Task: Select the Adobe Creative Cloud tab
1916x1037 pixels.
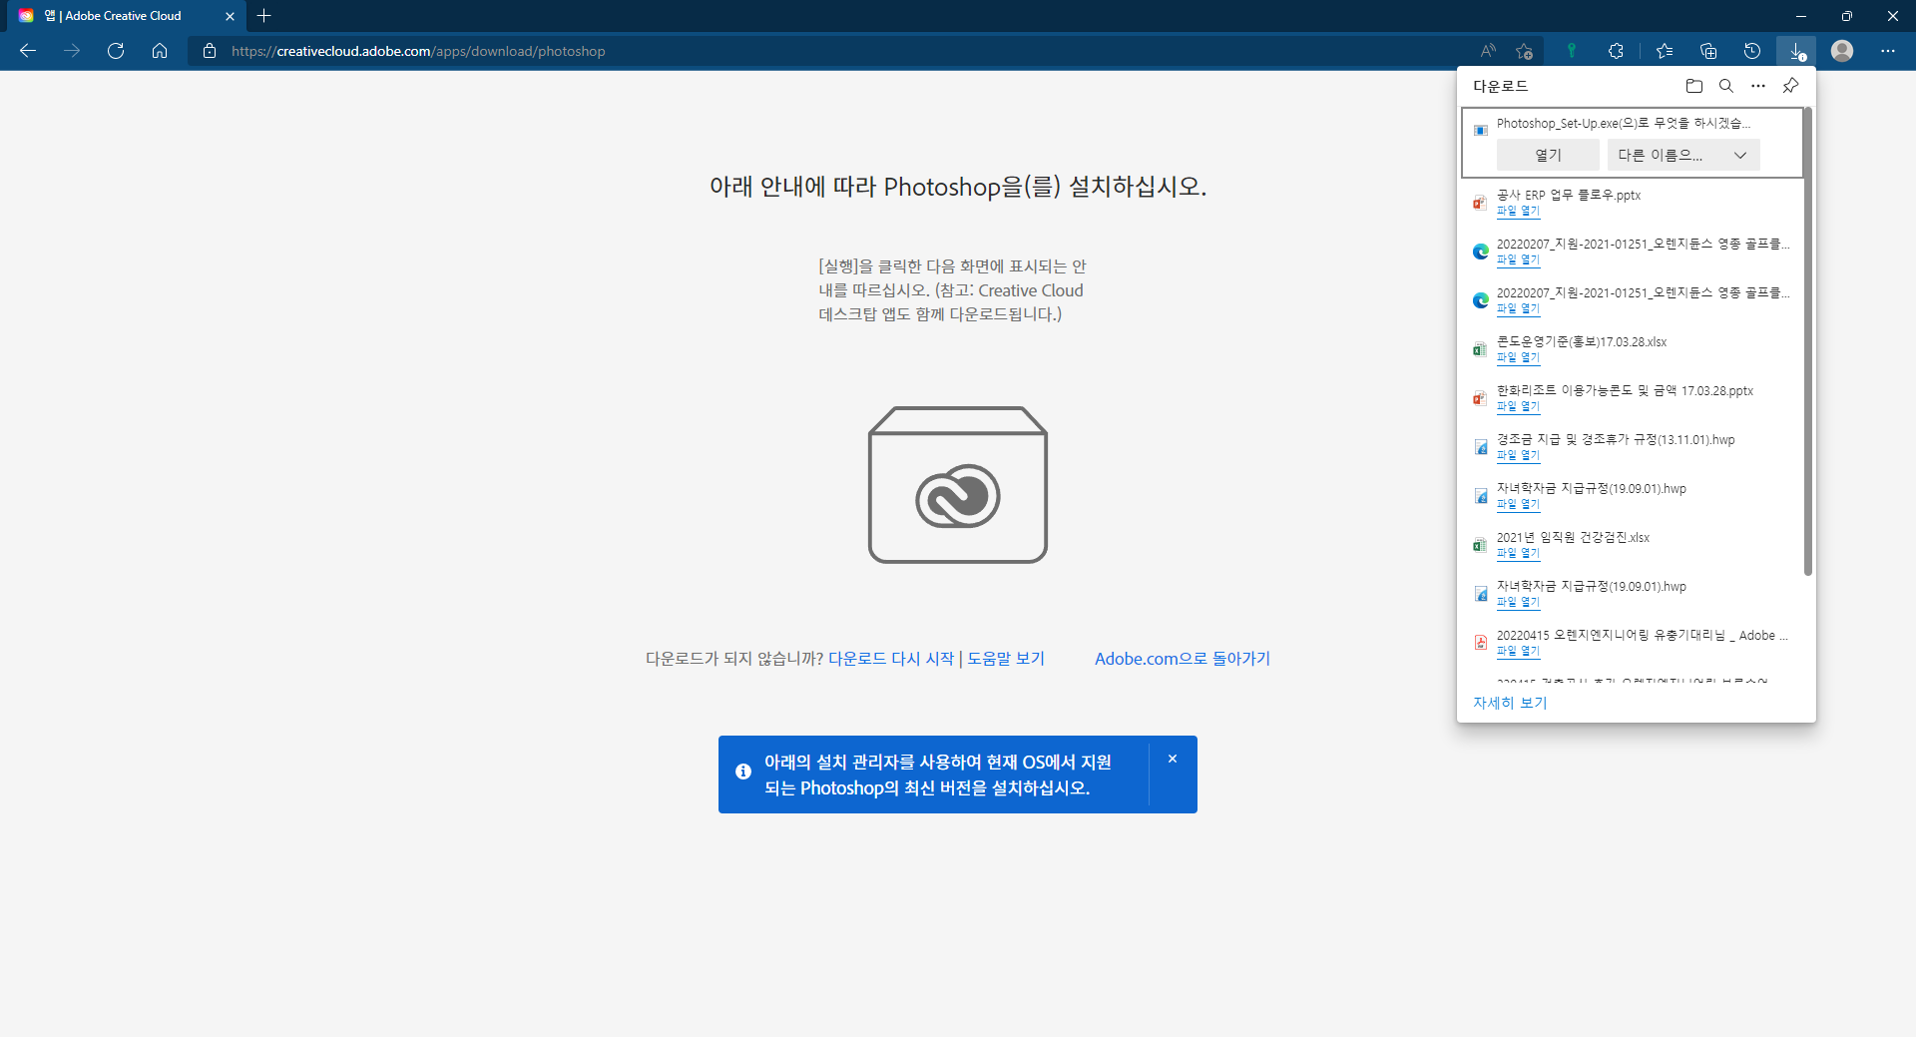Action: point(122,16)
